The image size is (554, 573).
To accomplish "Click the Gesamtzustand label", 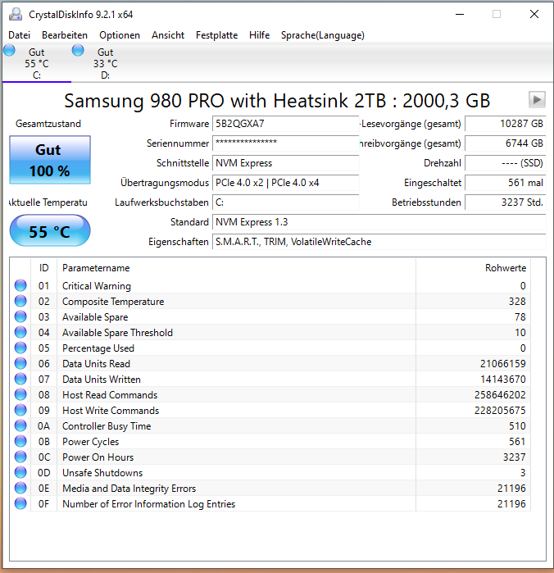I will tap(48, 124).
